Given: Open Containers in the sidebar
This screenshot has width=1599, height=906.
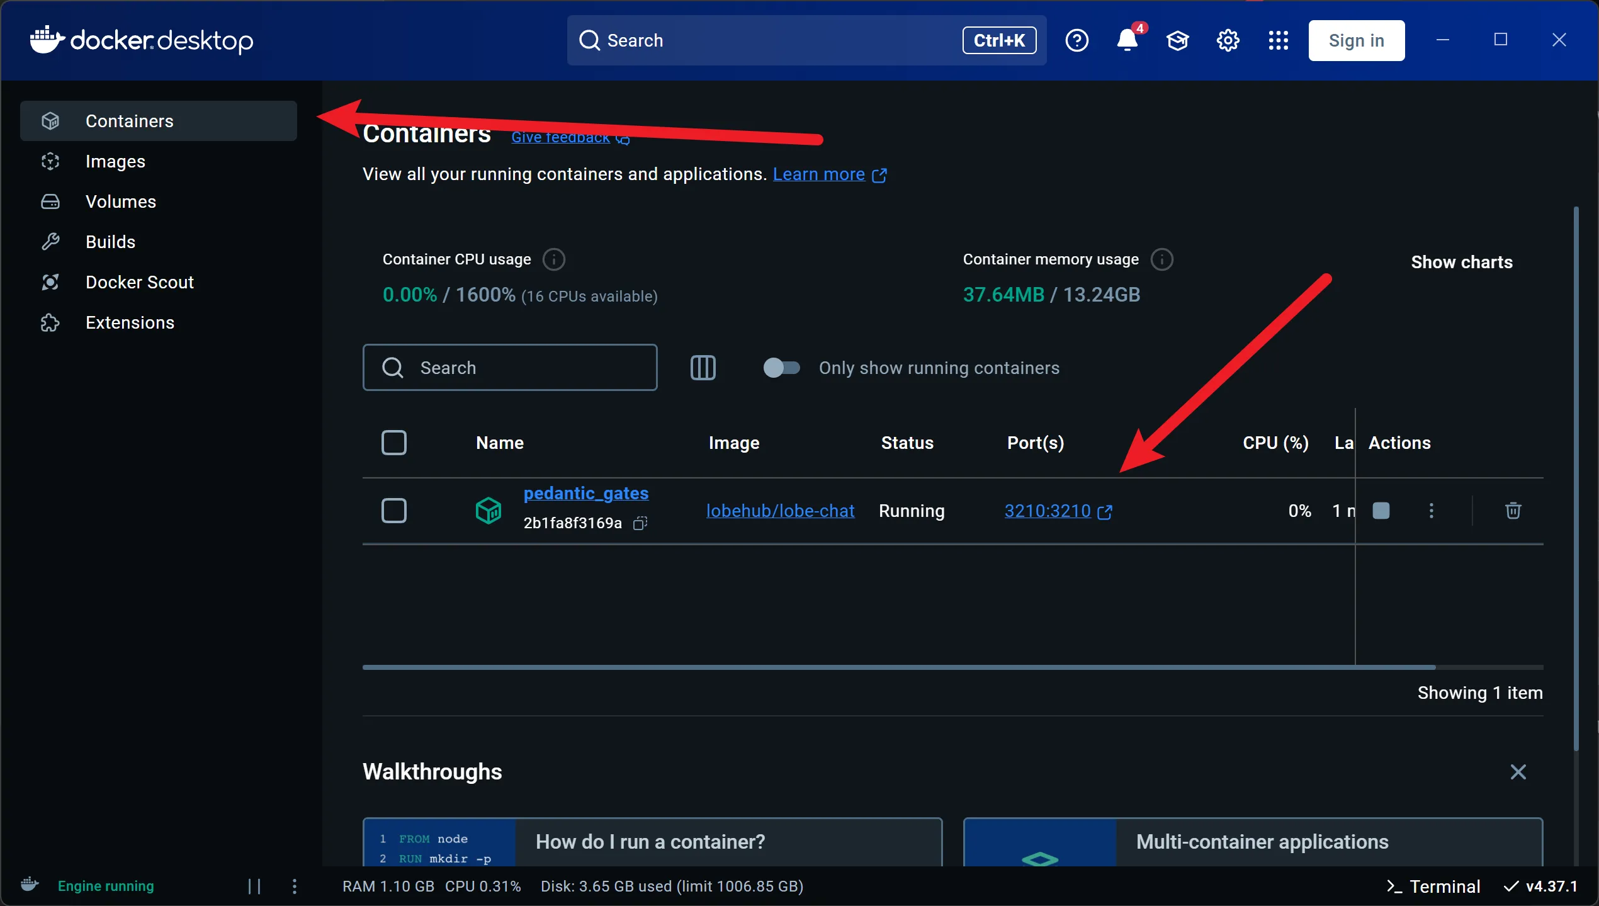Looking at the screenshot, I should click(159, 121).
